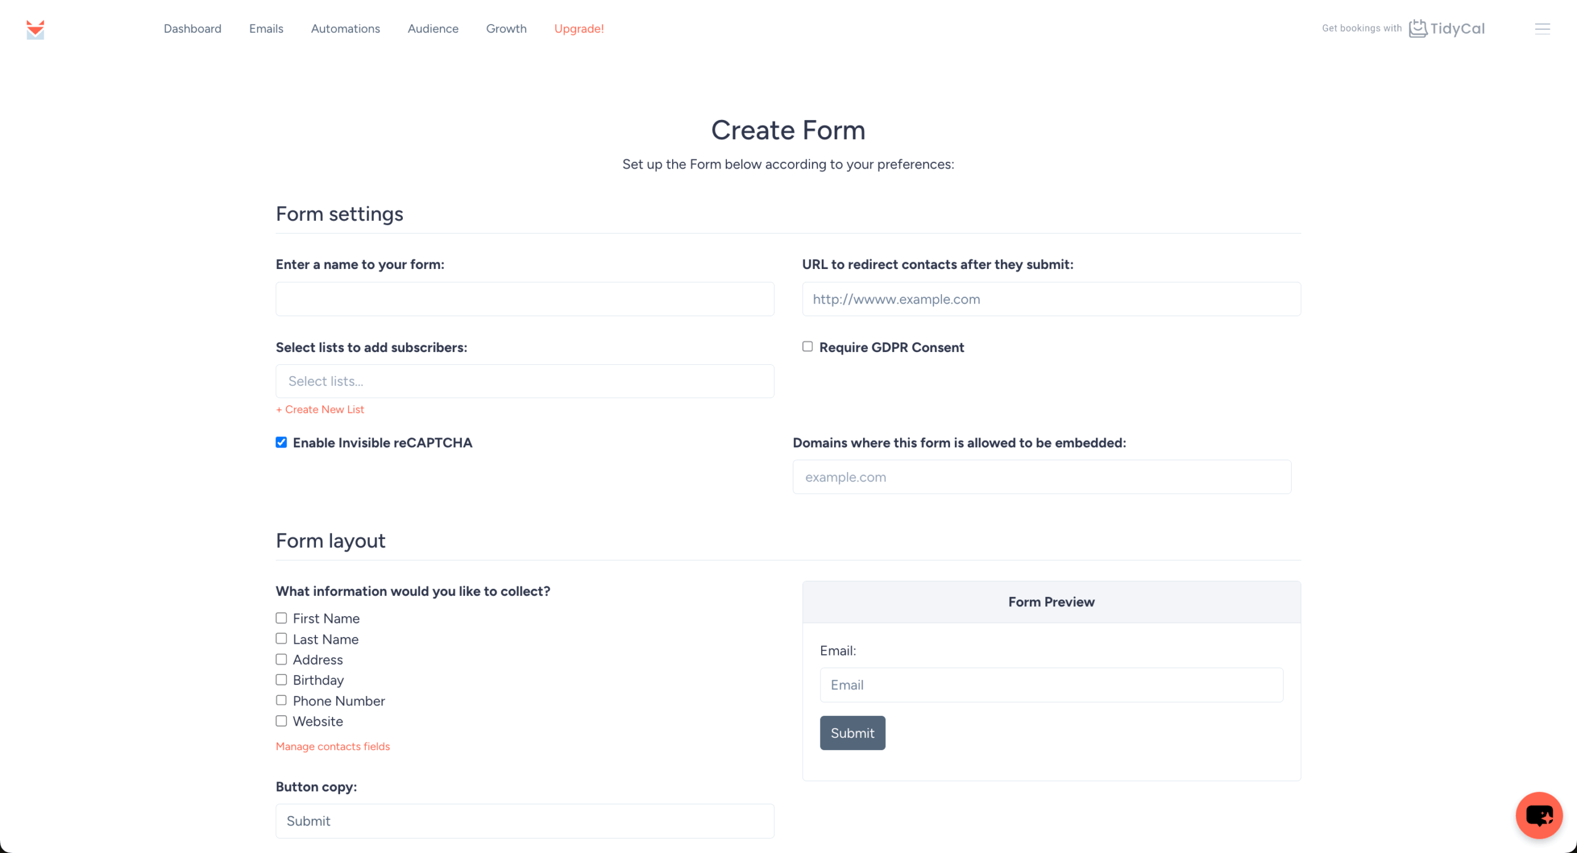1577x853 pixels.
Task: Check the Birthday collection option
Action: pyautogui.click(x=281, y=679)
